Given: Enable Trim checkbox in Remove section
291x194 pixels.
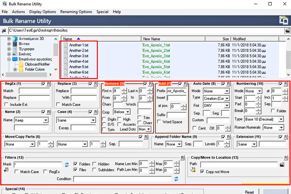Looking at the screenshot, I should click(x=140, y=118).
